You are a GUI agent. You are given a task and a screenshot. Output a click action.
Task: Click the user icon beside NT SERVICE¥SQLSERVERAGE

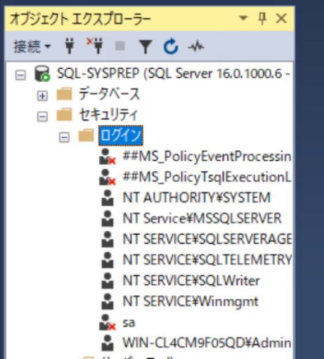point(107,239)
